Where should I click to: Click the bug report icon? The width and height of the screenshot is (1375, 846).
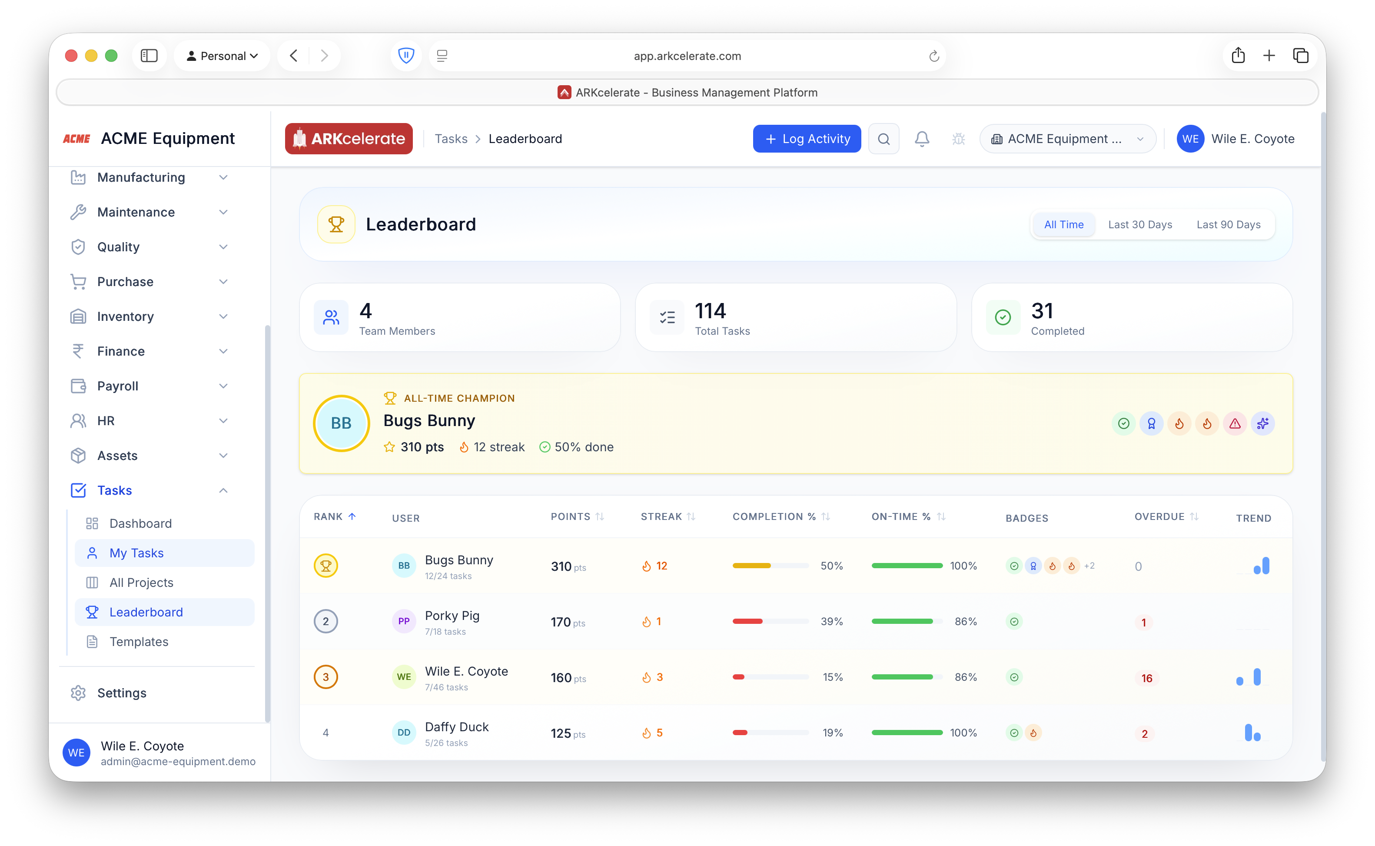tap(958, 139)
